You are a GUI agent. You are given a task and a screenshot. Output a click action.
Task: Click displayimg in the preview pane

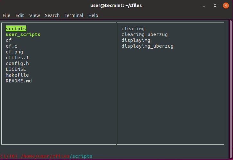(x=136, y=40)
